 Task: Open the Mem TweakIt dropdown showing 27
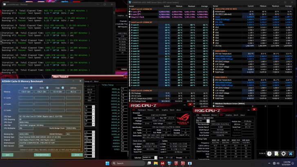93,124
